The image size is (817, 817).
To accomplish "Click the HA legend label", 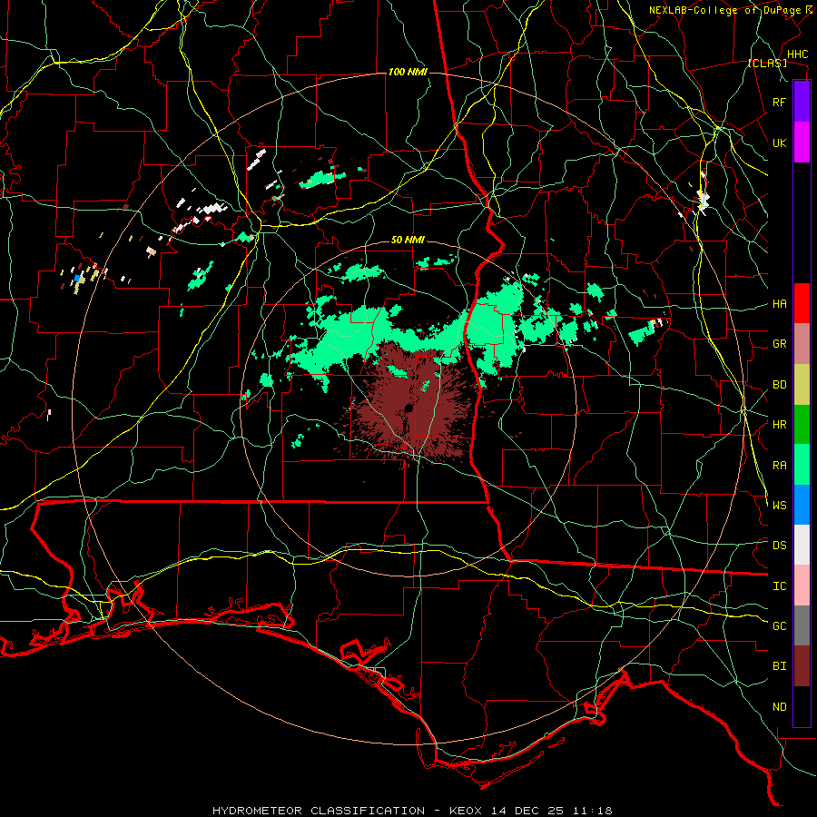I will point(779,304).
